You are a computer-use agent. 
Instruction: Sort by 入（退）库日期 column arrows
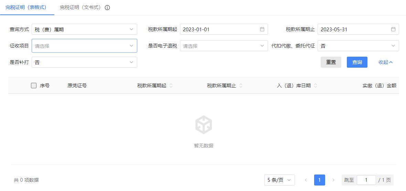[x=316, y=86]
